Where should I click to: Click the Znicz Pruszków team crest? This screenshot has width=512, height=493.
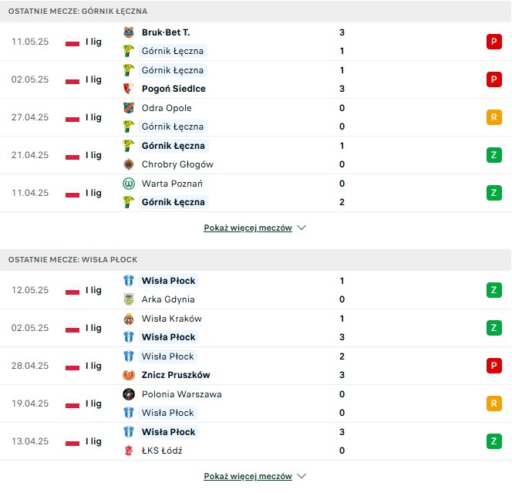coord(129,375)
